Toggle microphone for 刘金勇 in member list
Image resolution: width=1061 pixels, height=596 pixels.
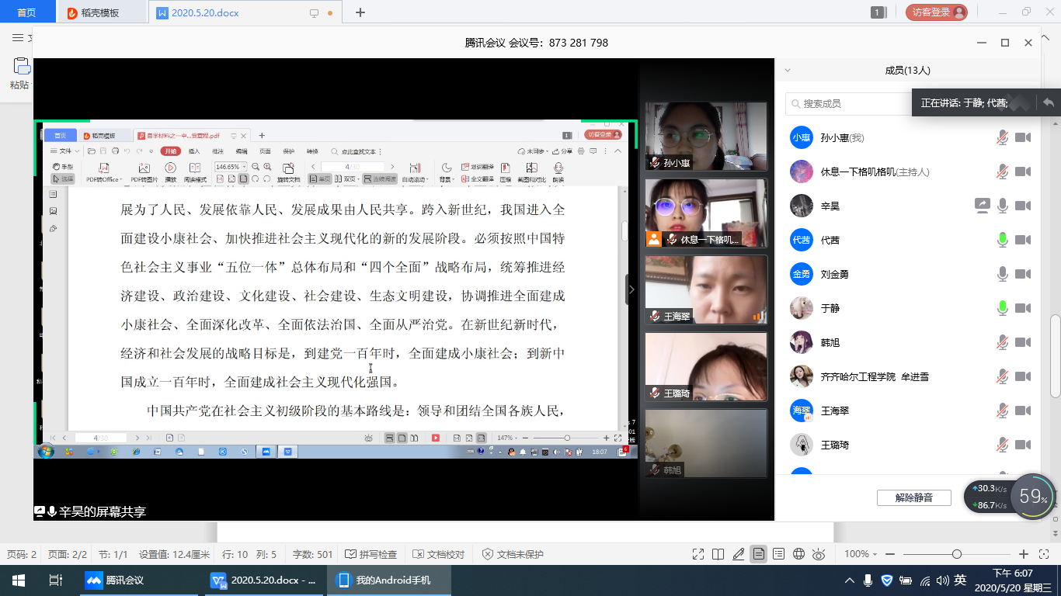1003,275
